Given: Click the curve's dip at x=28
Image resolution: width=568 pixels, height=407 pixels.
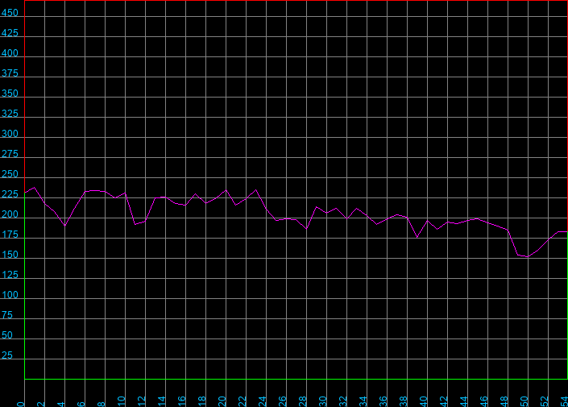Looking at the screenshot, I should point(306,229).
